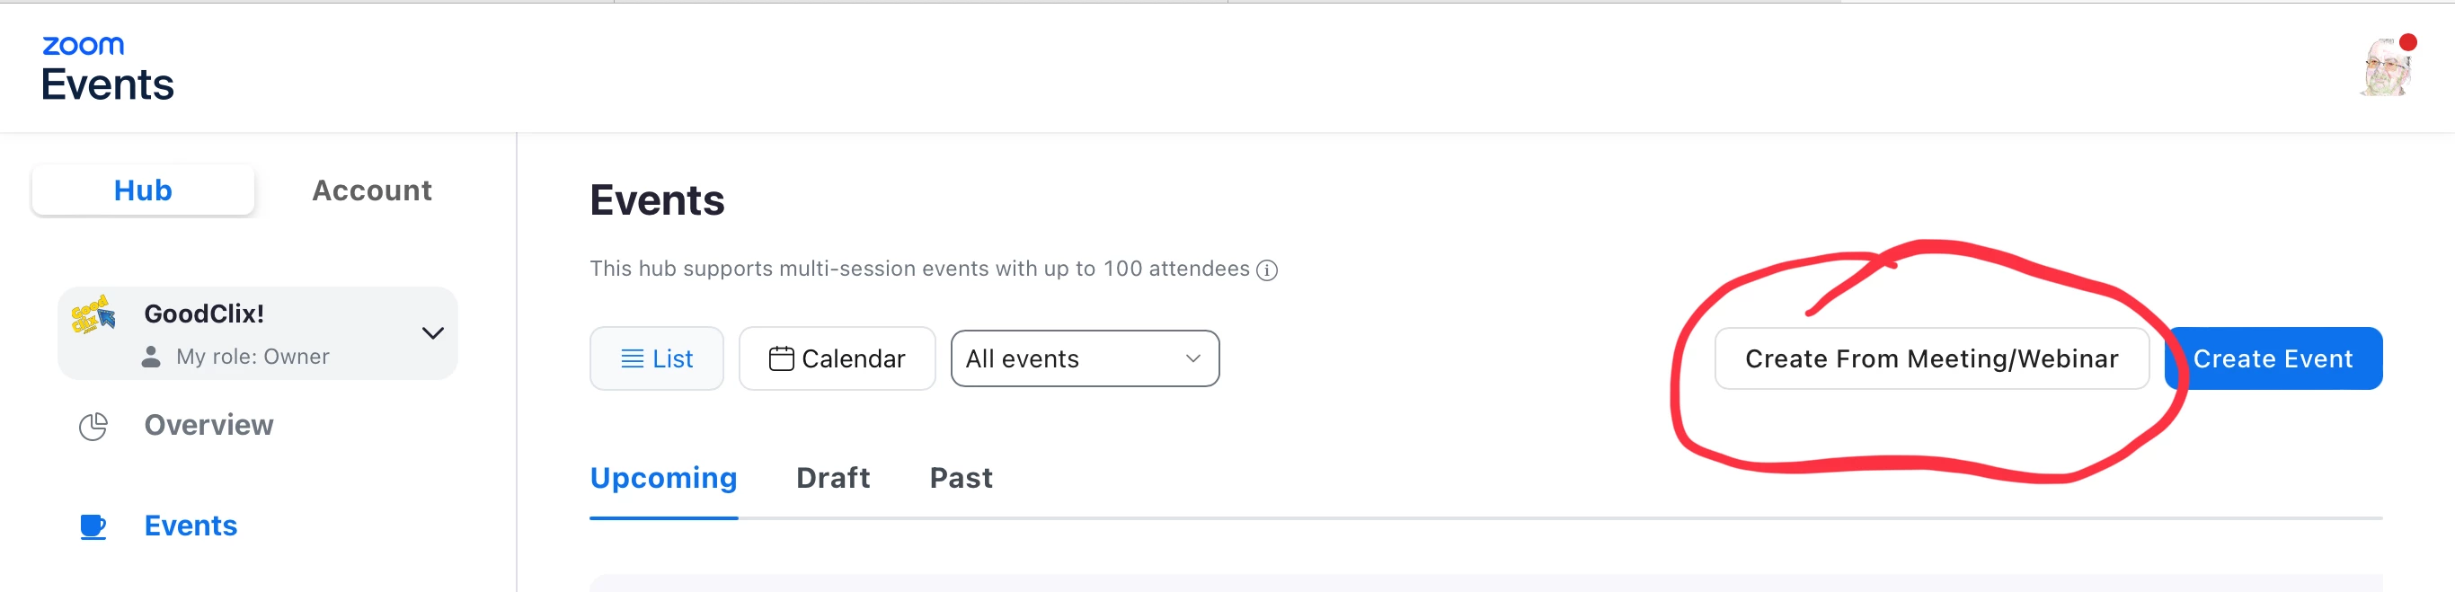Open the All events filter dropdown

[1084, 359]
